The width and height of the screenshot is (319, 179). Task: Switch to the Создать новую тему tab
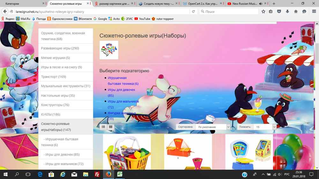(159, 4)
